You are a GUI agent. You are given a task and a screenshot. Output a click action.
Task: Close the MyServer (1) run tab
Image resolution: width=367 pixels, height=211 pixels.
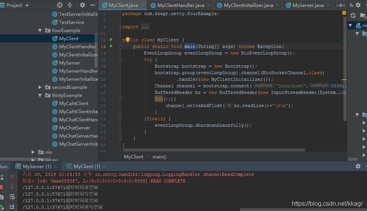coord(56,167)
